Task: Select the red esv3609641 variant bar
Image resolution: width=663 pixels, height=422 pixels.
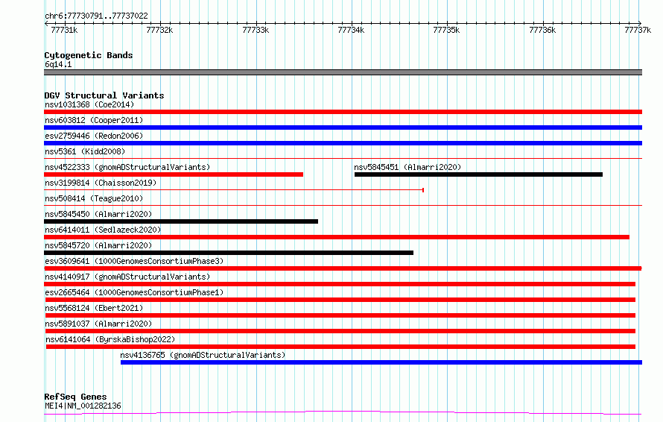Action: click(x=343, y=268)
